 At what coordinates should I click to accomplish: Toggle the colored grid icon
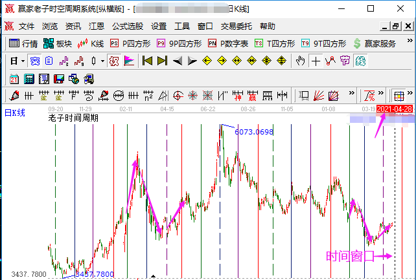(x=399, y=96)
